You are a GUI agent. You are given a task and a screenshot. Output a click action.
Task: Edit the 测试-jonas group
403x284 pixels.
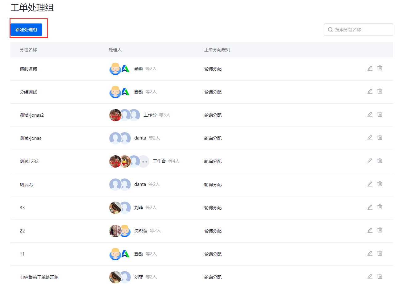(x=370, y=138)
